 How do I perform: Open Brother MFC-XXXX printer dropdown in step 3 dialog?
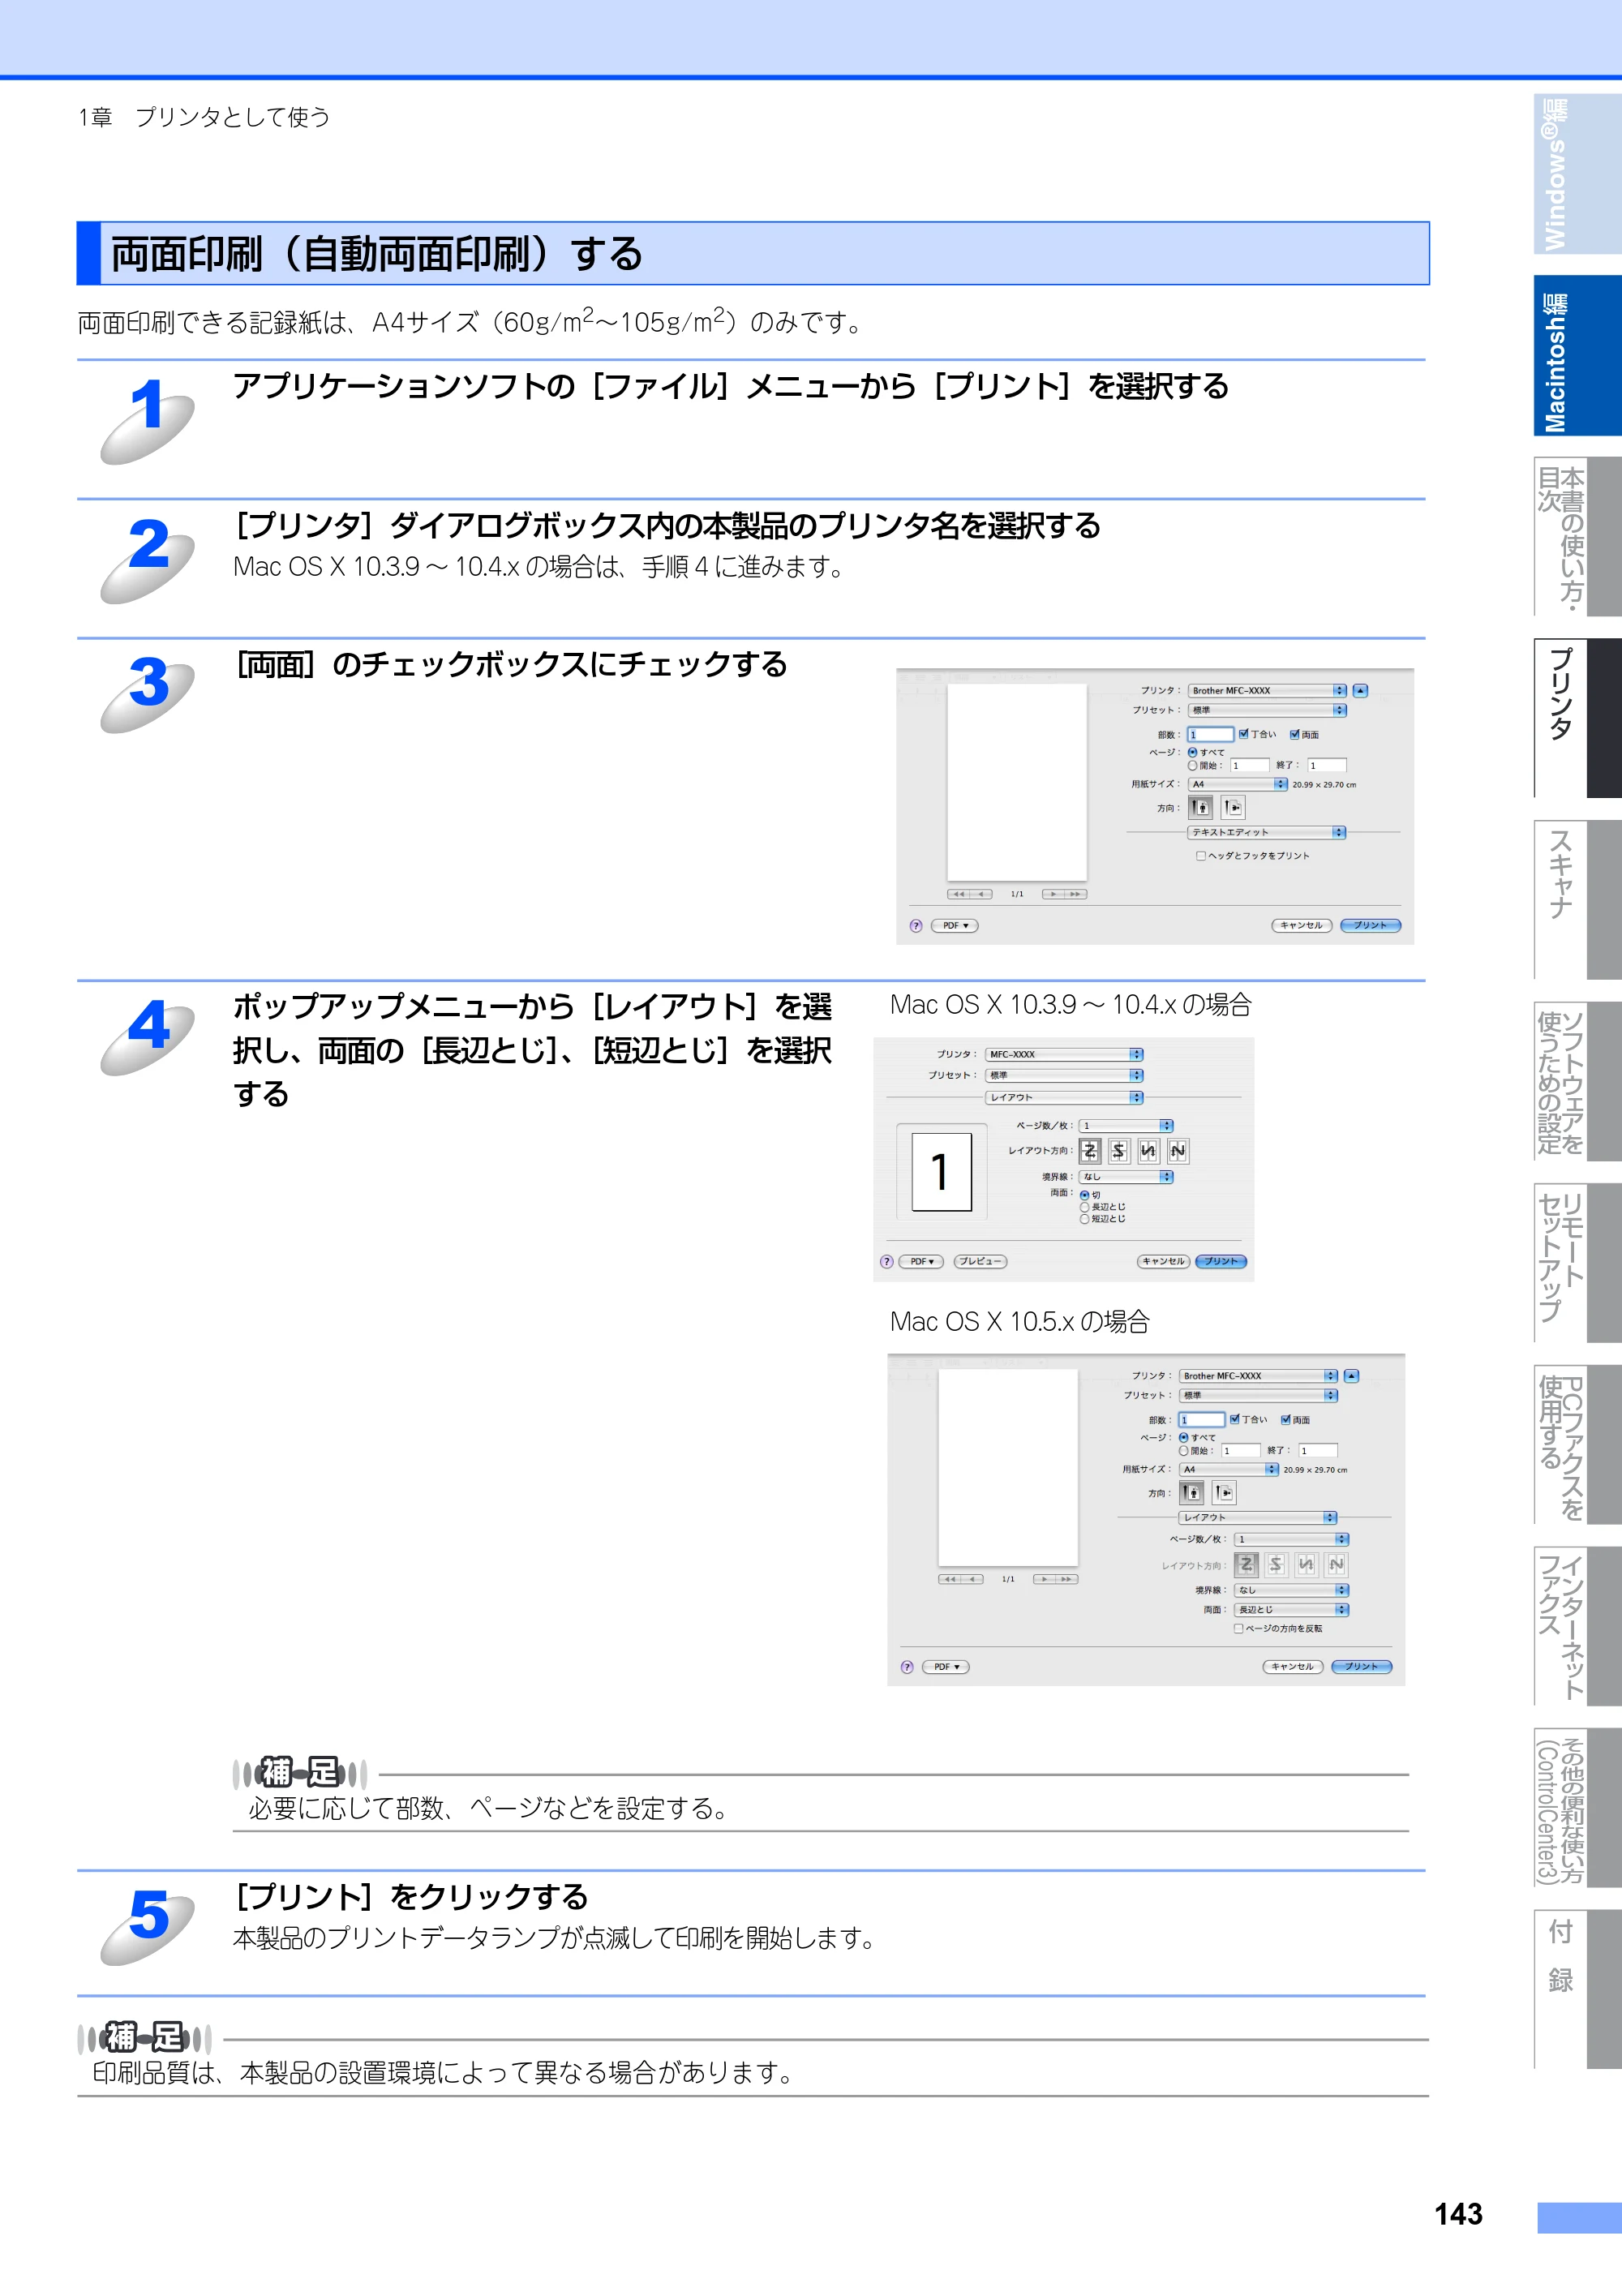click(x=1267, y=690)
